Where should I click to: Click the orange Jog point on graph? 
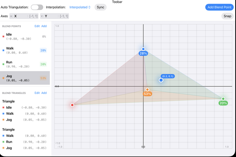[x=147, y=90]
